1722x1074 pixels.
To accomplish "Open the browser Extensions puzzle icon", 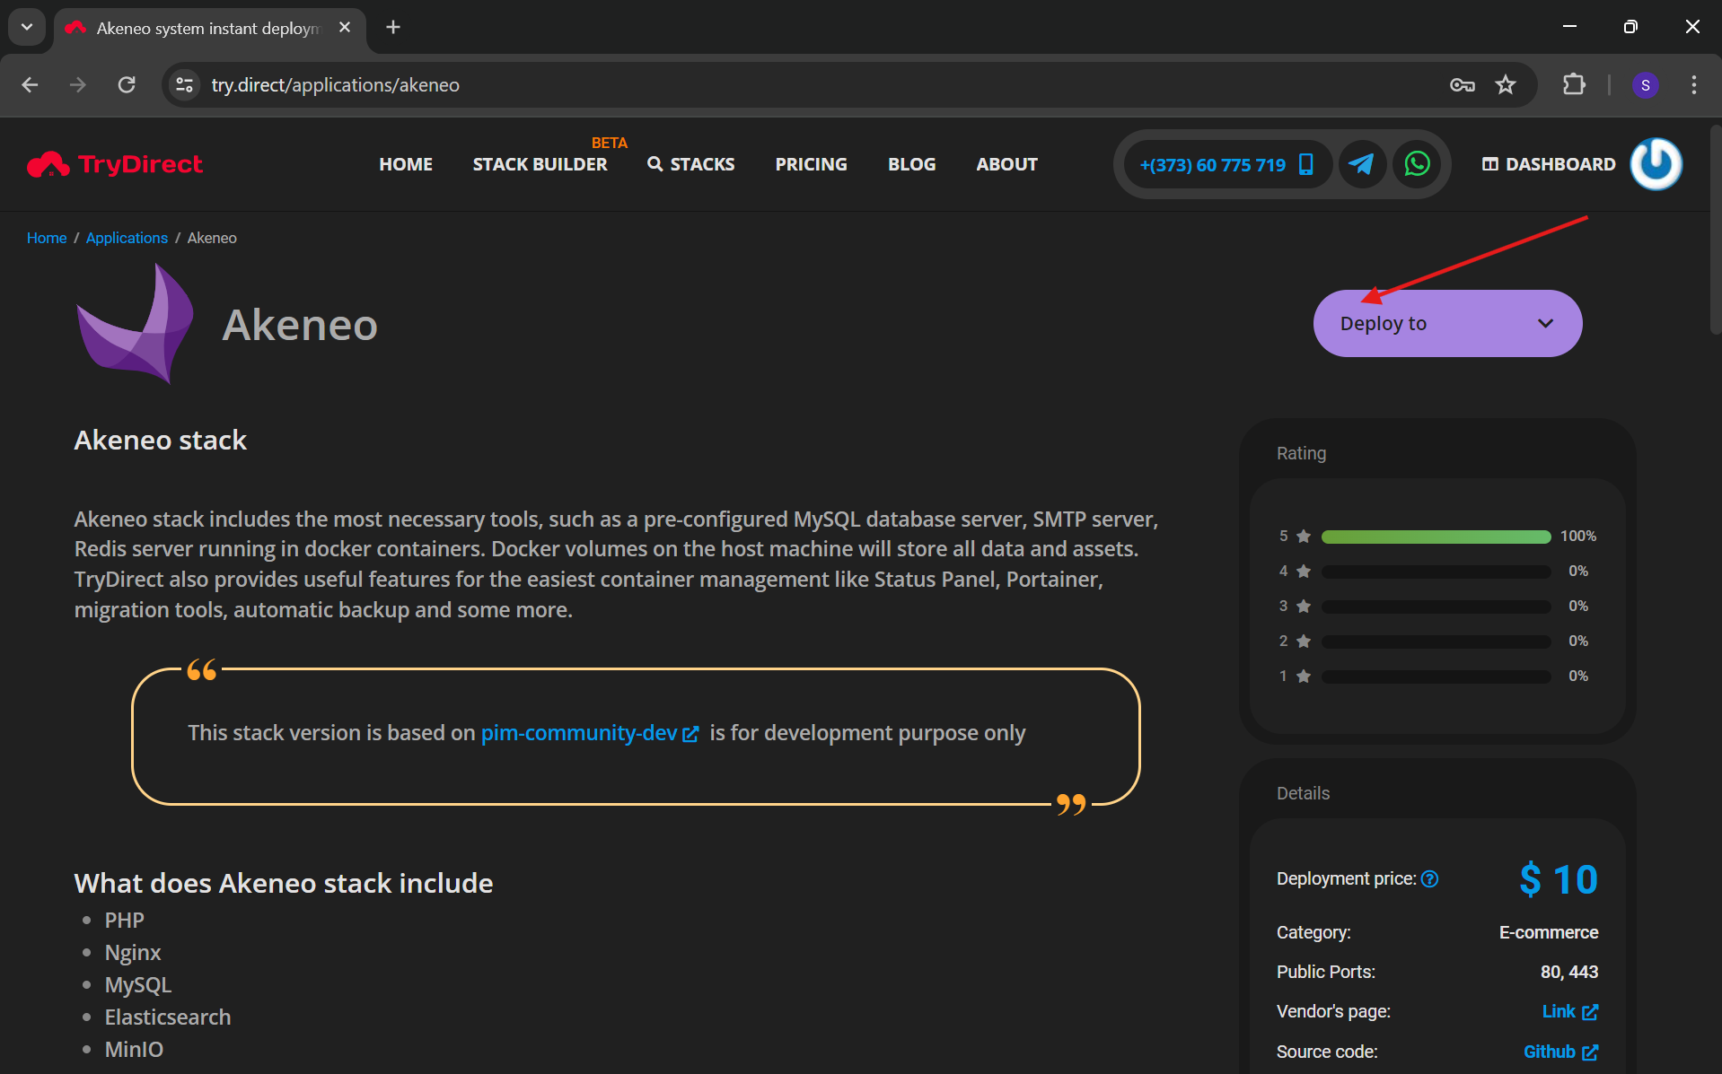I will (x=1574, y=84).
